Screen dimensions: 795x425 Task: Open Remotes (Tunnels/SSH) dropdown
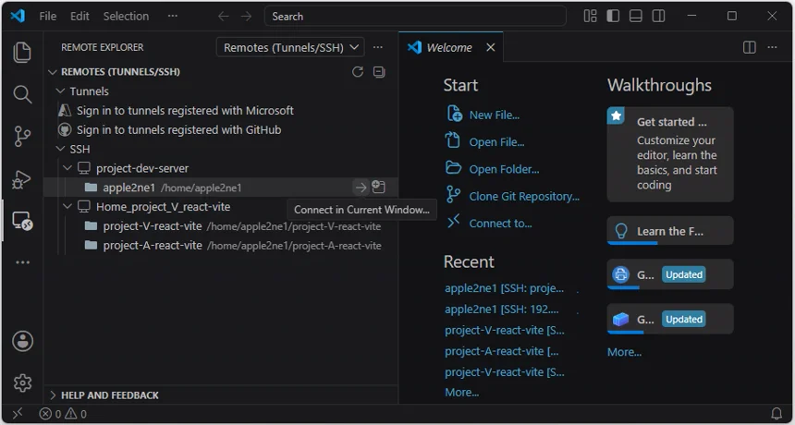290,48
